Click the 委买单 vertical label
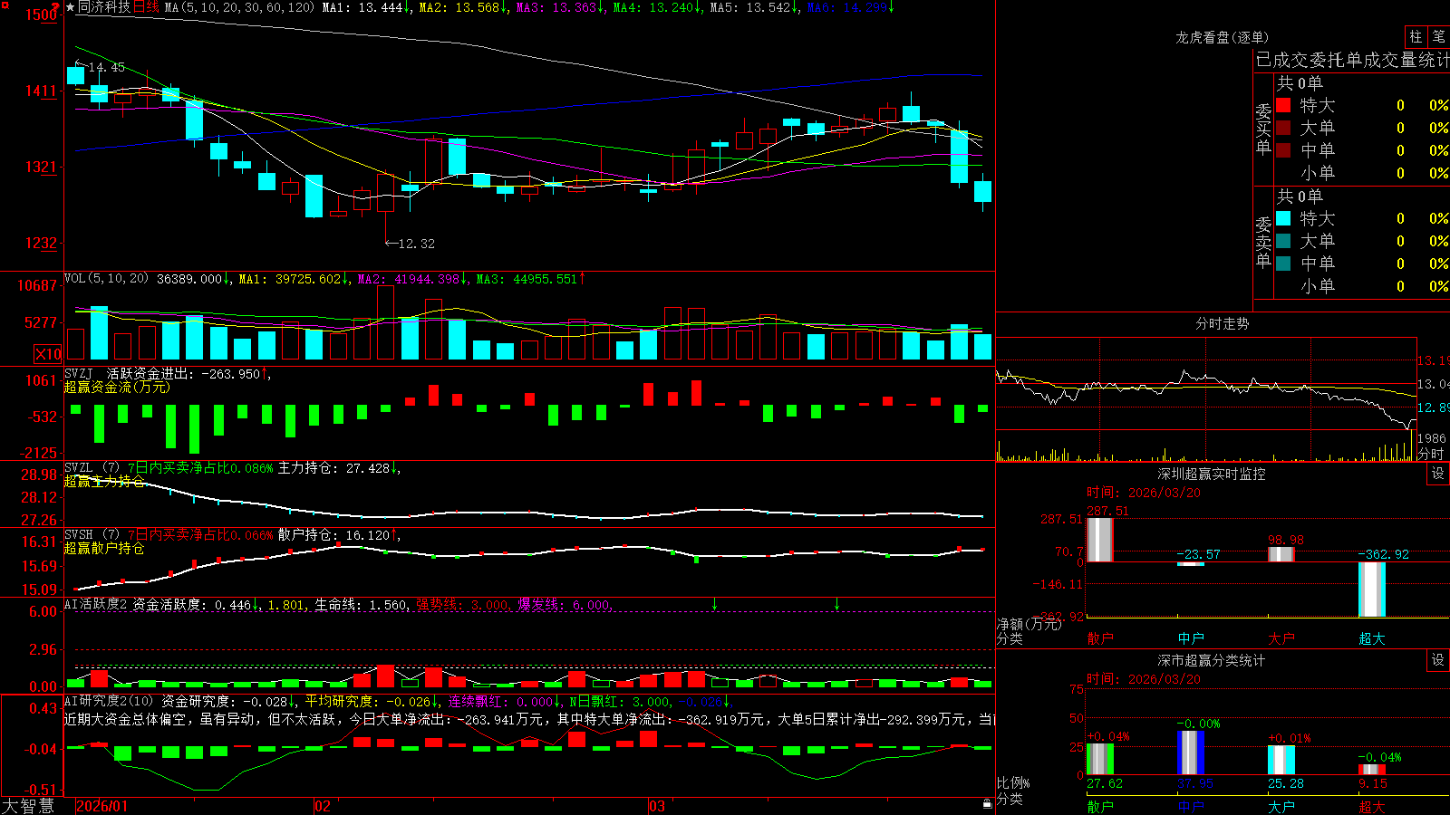Image resolution: width=1450 pixels, height=815 pixels. click(1263, 129)
